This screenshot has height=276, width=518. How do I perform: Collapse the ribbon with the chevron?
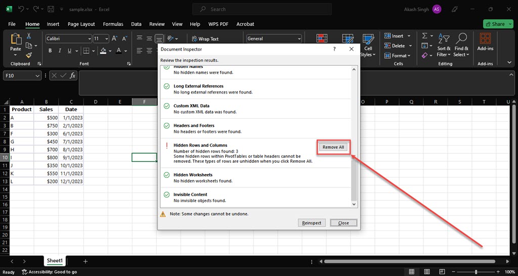click(509, 62)
